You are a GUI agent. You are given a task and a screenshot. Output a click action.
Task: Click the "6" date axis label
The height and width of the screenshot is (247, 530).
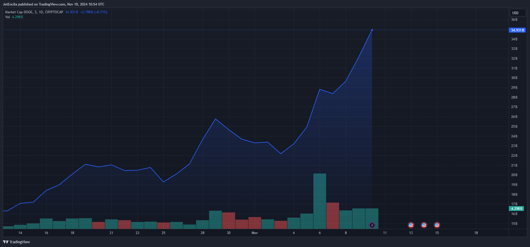tap(320, 233)
